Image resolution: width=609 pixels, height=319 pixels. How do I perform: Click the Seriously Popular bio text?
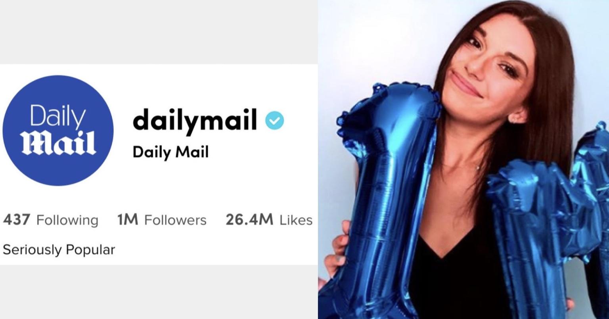pyautogui.click(x=59, y=250)
